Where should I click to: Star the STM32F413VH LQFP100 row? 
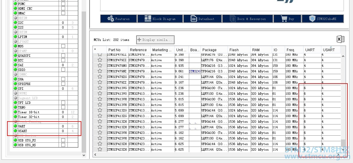pos(100,105)
